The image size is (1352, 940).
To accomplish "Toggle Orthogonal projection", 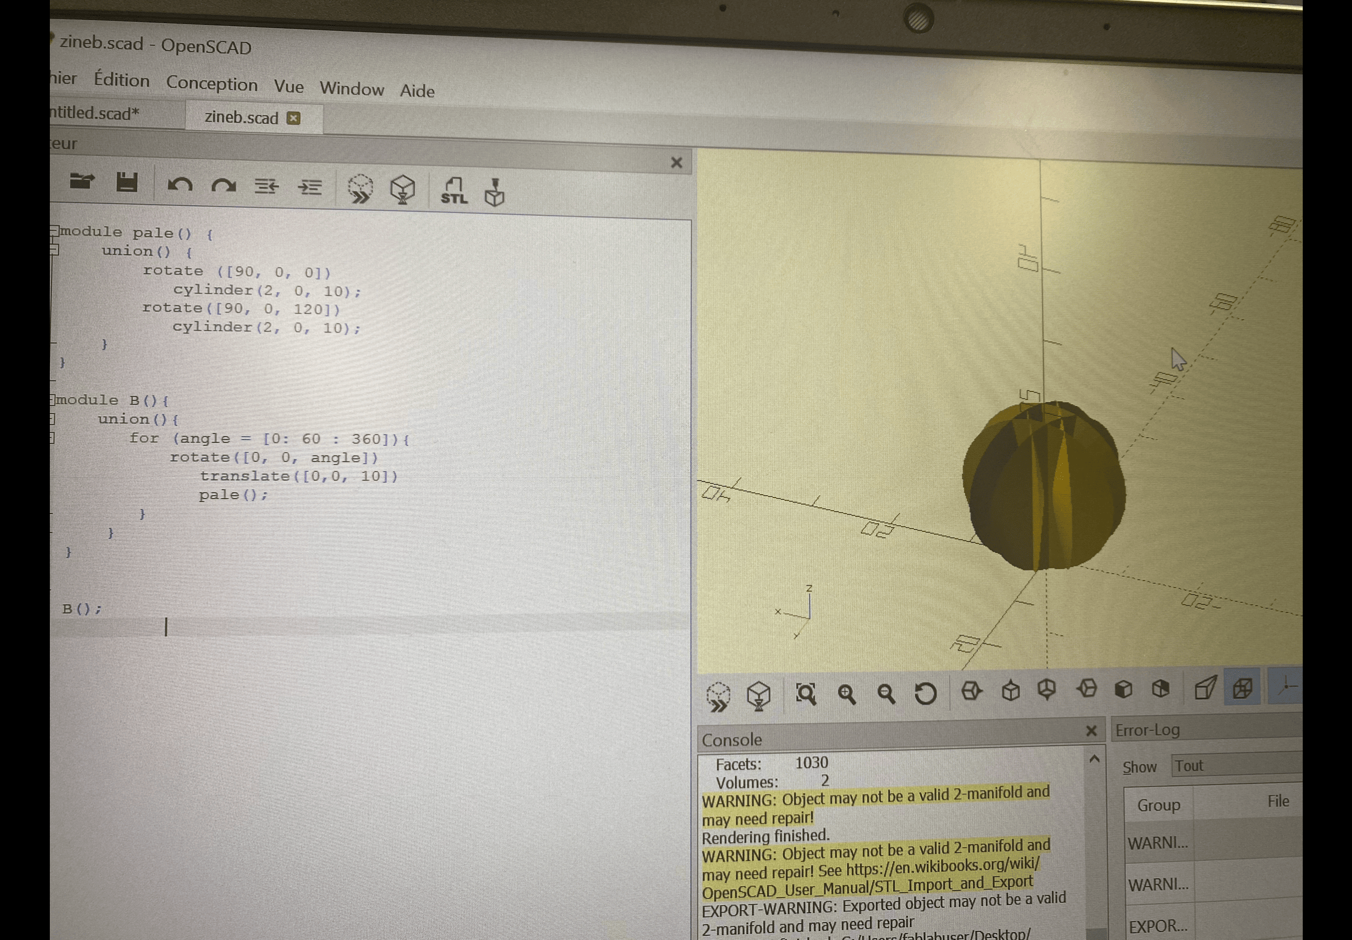I will (x=1243, y=687).
